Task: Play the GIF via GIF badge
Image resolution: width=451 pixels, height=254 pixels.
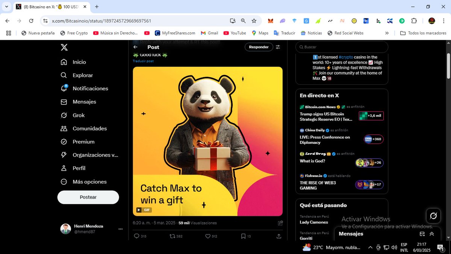Action: (144, 210)
